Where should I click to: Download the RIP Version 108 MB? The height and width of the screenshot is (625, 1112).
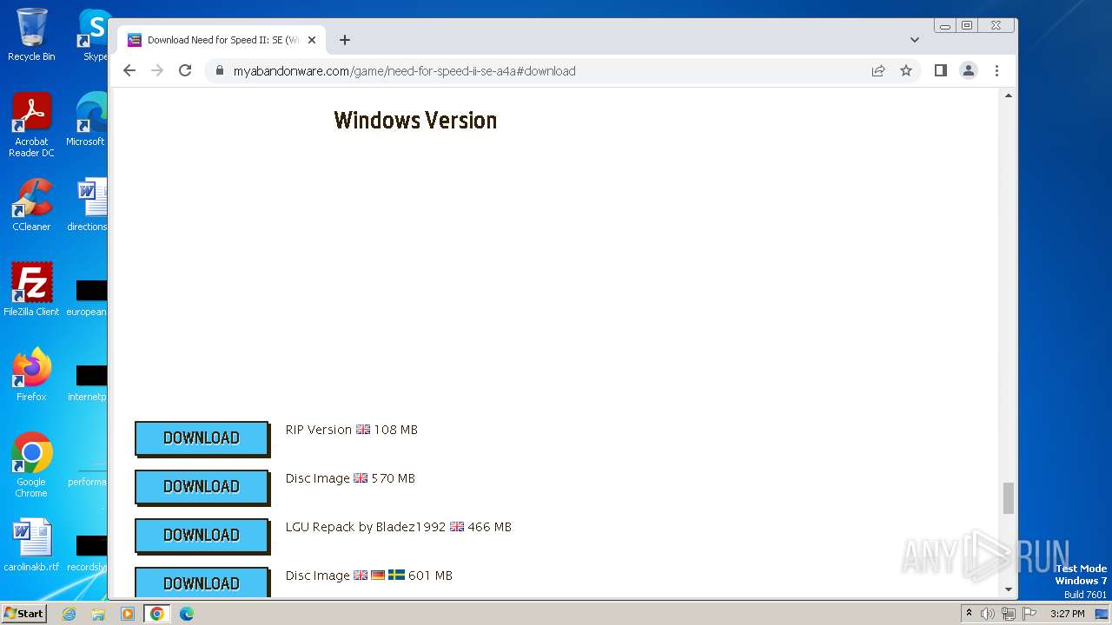tap(202, 438)
